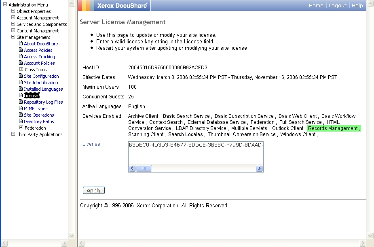Click the menu panel's horizontal scroll right arrow

64,243
